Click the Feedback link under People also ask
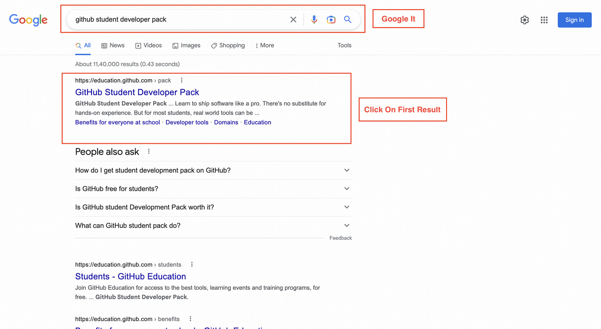 pyautogui.click(x=341, y=238)
